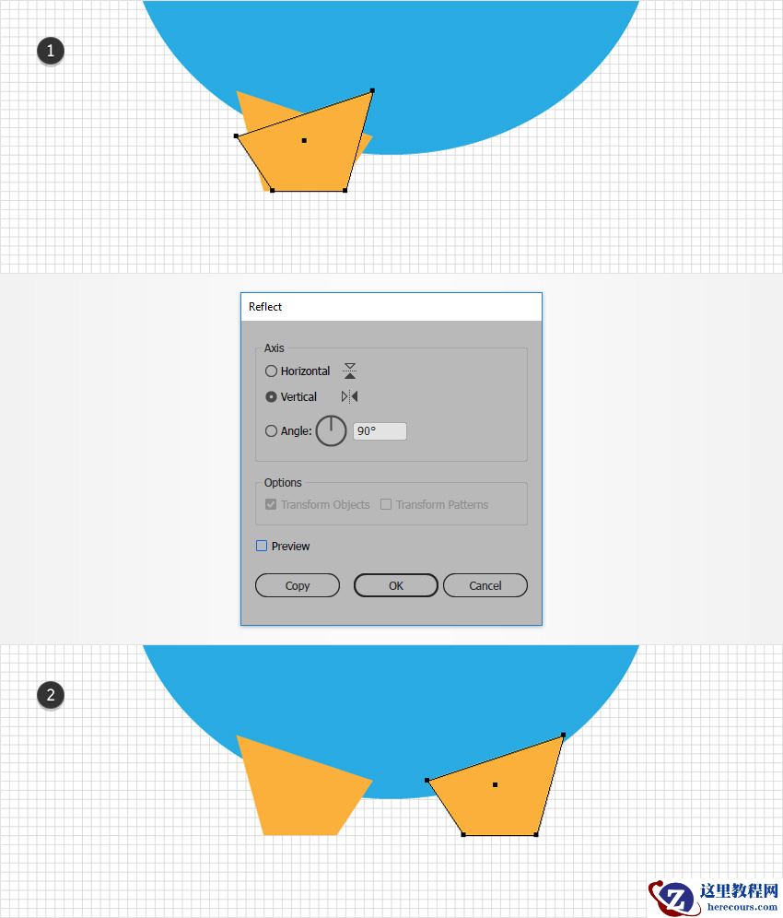Click the Copy button
783x918 pixels.
[x=298, y=585]
